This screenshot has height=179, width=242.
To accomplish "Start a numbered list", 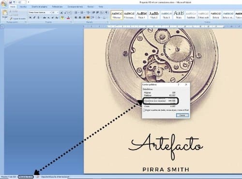I will 82,13.
